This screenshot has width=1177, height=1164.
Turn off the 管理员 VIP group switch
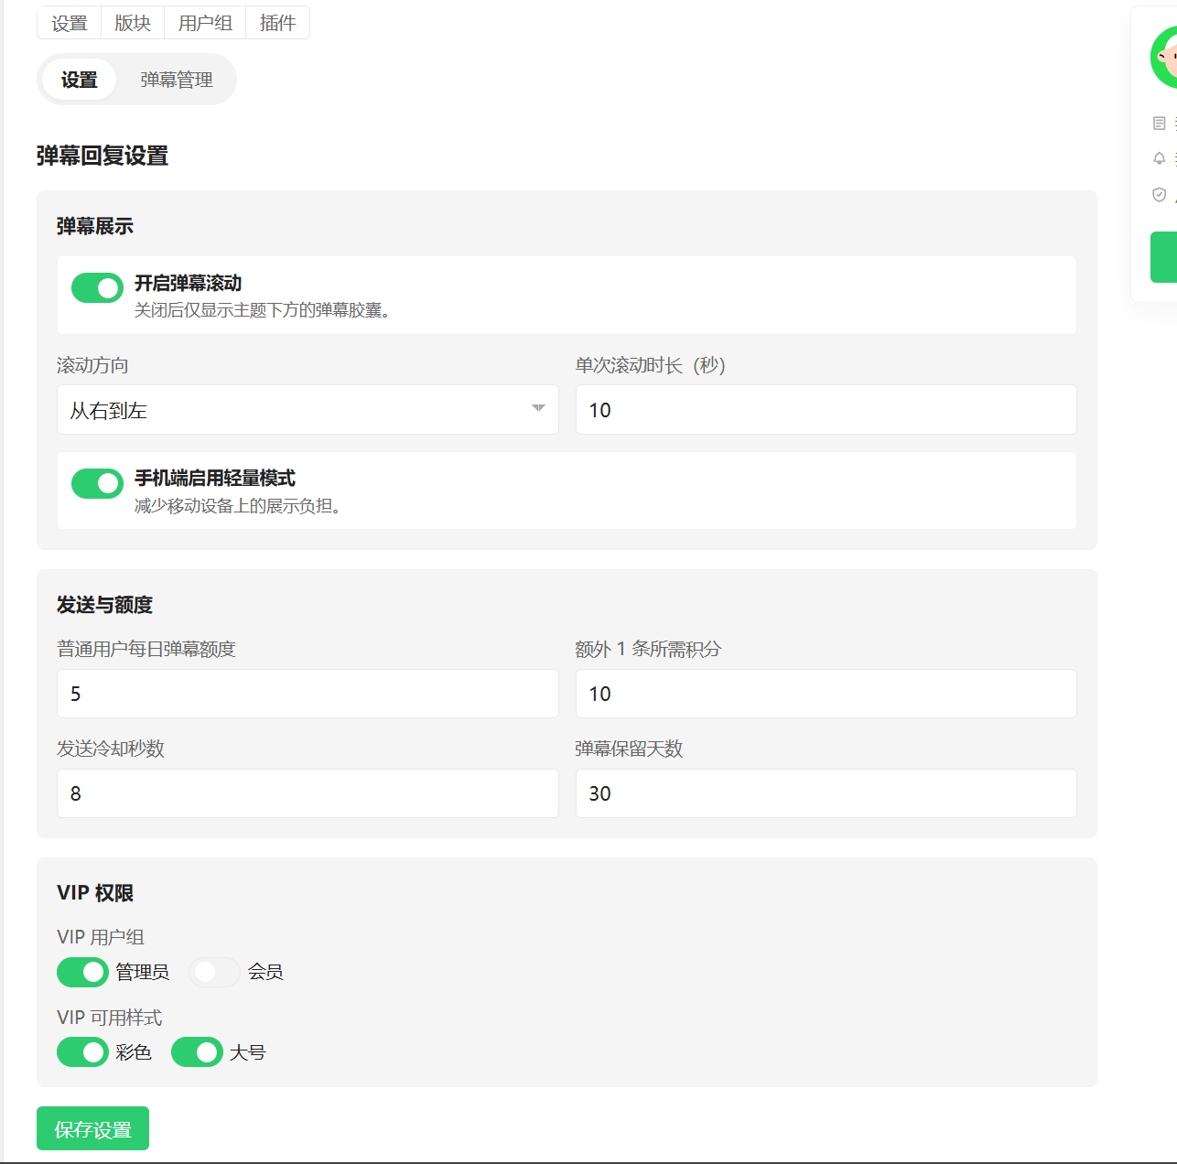[x=82, y=972]
